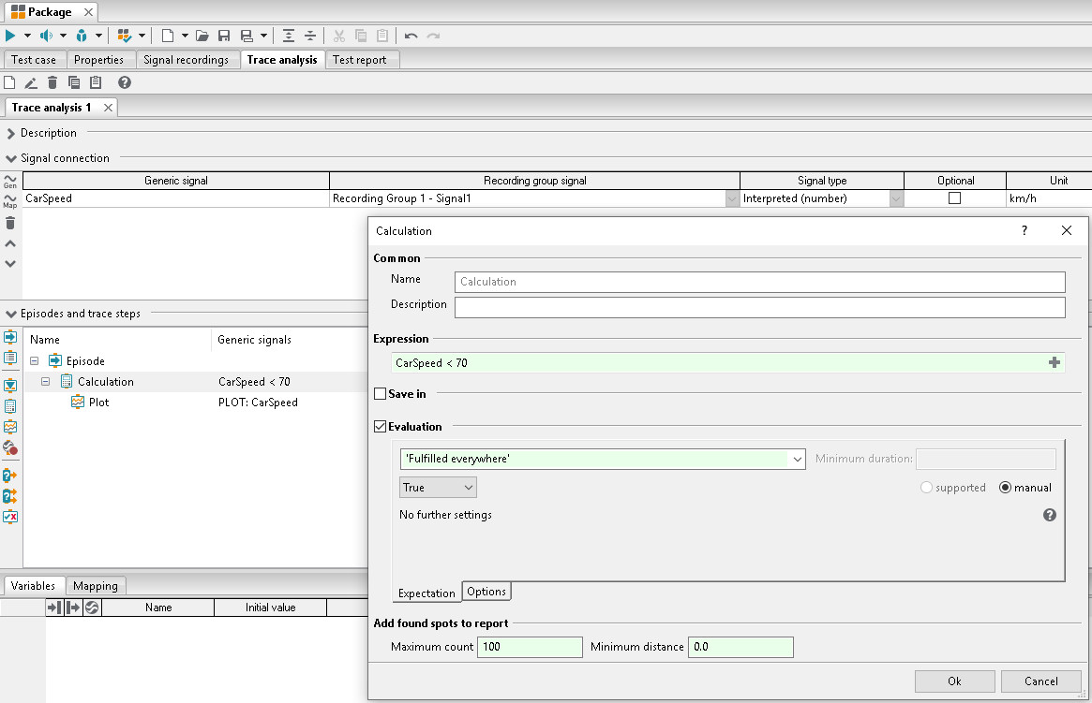Click help icon beside No further settings
Viewport: 1092px width, 703px height.
[x=1050, y=515]
